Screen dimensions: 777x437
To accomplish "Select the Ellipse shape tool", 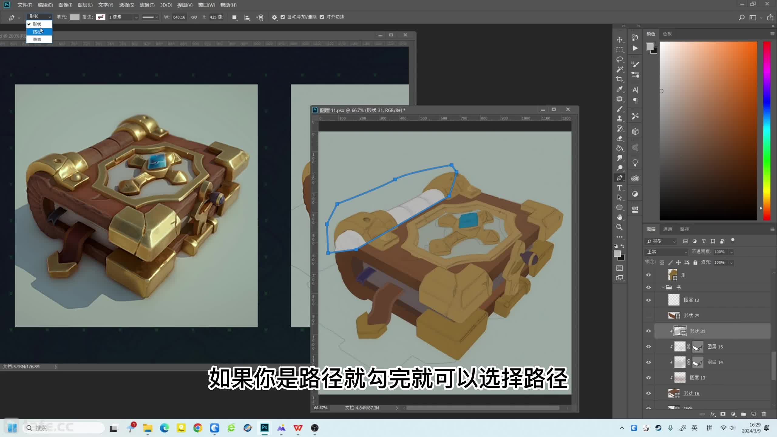I will 619,208.
